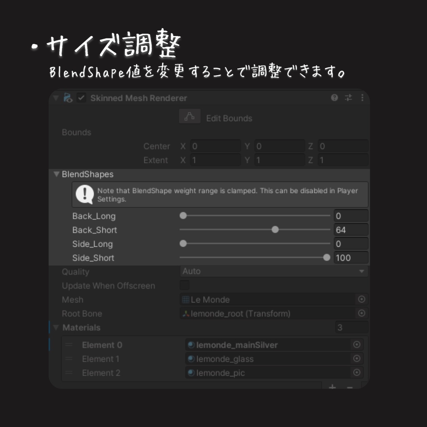This screenshot has width=427, height=427.
Task: Collapse the Skinned Mesh Renderer component
Action: [x=56, y=98]
